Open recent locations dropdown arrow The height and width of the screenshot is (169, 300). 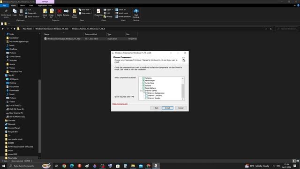(11, 29)
